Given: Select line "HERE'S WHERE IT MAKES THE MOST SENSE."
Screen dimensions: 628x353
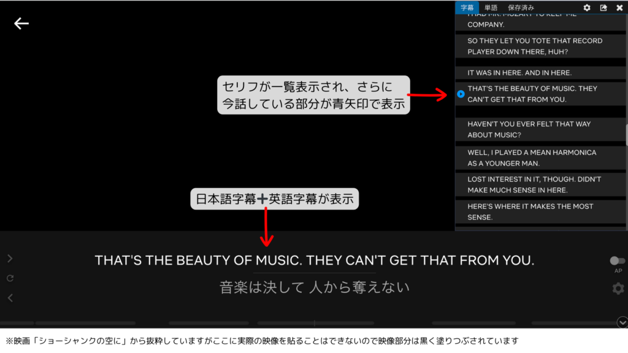Looking at the screenshot, I should (x=540, y=211).
